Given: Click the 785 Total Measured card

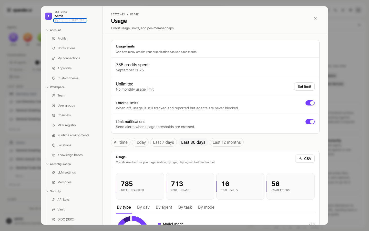Looking at the screenshot, I should point(140,186).
